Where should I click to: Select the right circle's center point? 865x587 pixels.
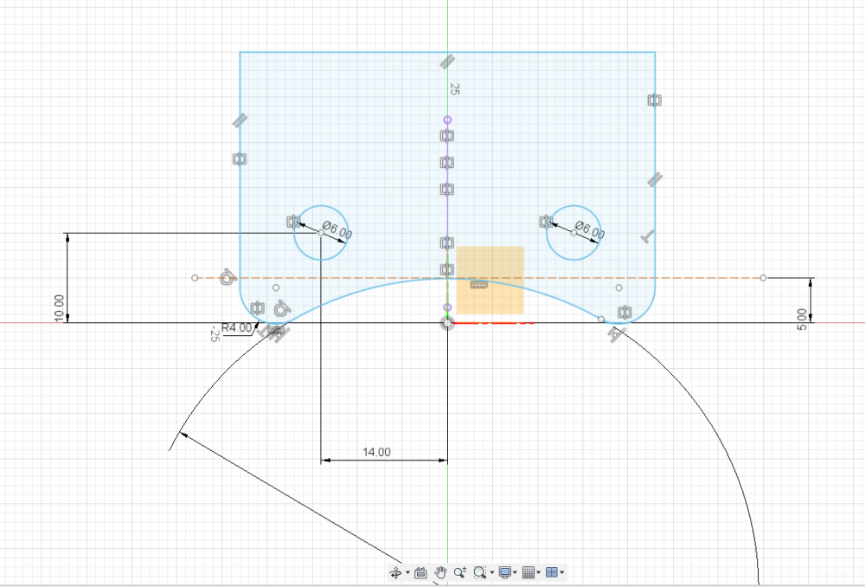pyautogui.click(x=573, y=233)
